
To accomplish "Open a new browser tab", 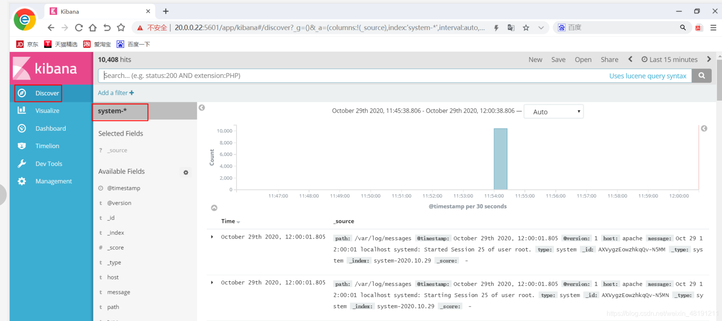I will click(166, 11).
